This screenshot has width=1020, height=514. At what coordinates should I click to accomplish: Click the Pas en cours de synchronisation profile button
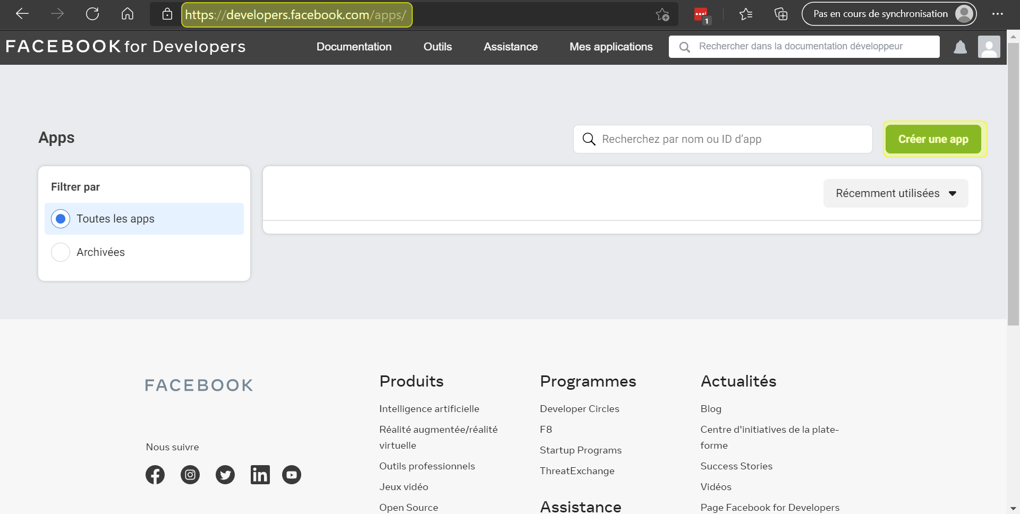click(x=889, y=14)
